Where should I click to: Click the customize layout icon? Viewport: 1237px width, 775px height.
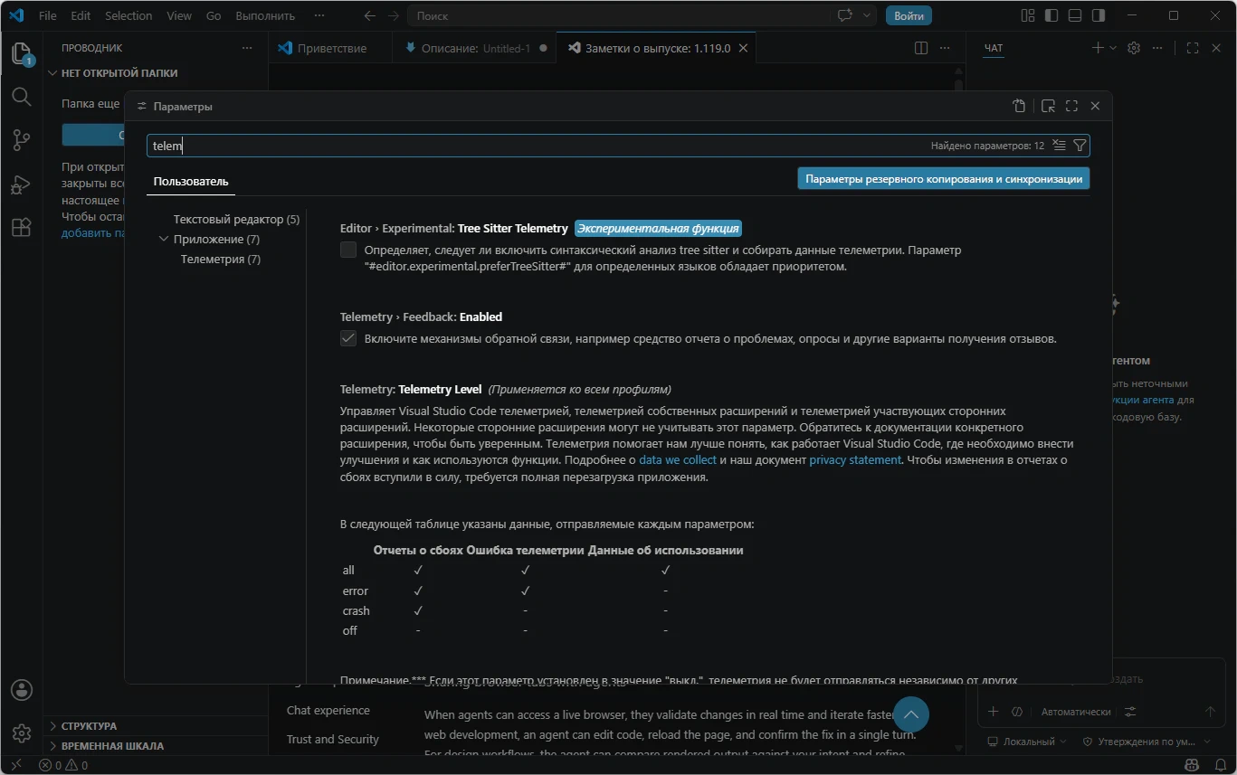[x=1028, y=15]
